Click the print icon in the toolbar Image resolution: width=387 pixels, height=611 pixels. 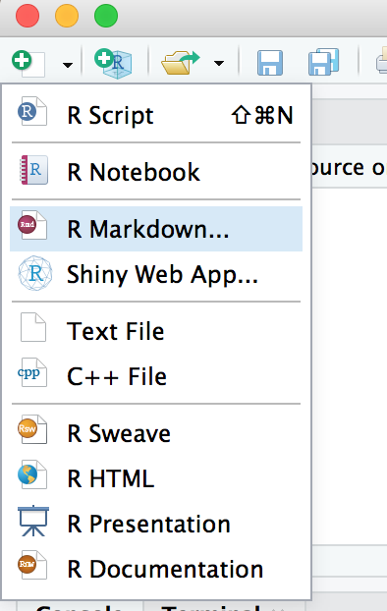381,63
